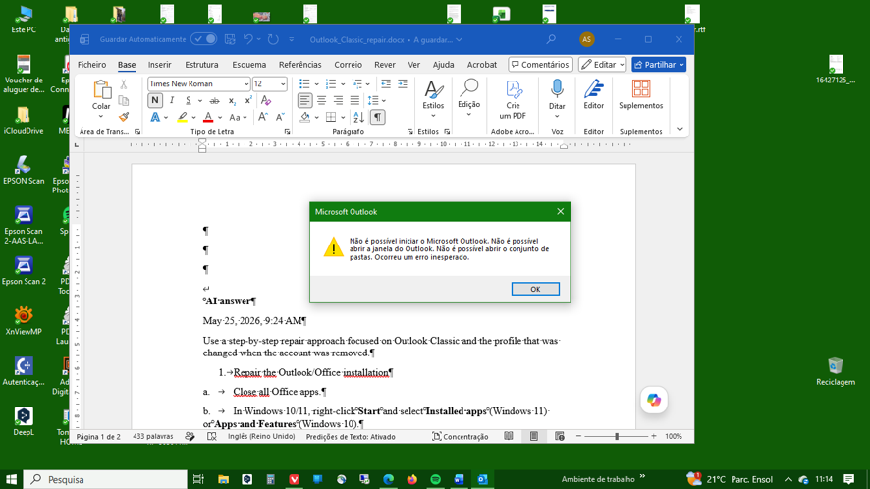Open the font name dropdown Times New Roman
870x489 pixels.
pos(246,83)
